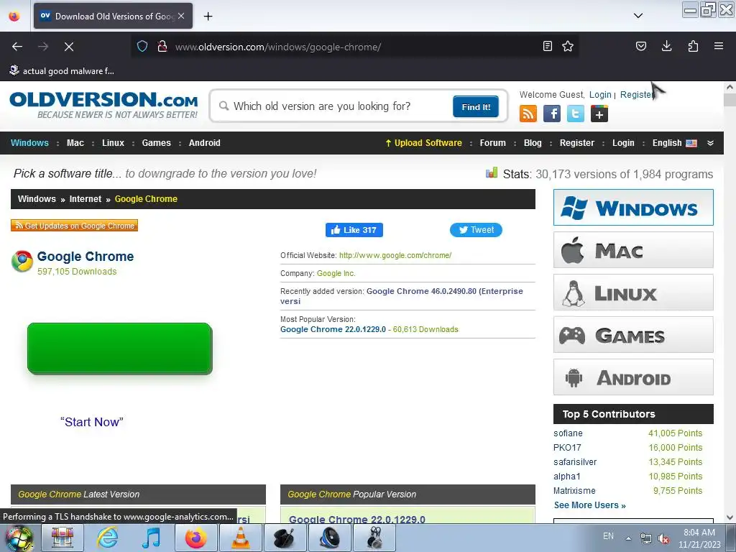Click See More Users link
Image resolution: width=736 pixels, height=552 pixels.
click(x=589, y=505)
